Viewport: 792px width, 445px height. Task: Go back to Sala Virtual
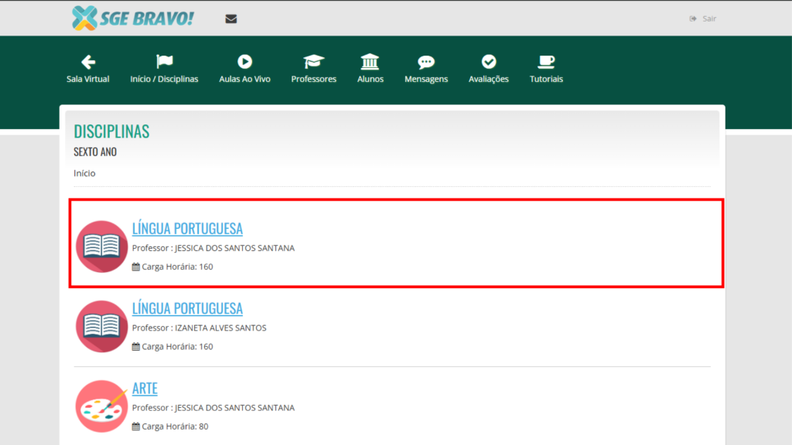click(x=87, y=69)
